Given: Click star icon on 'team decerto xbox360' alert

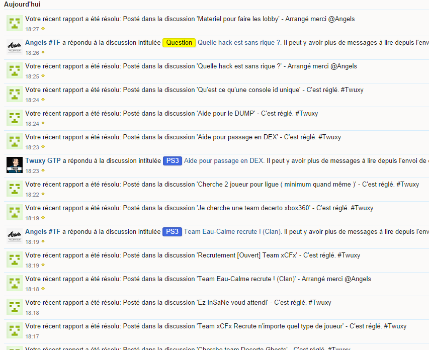Looking at the screenshot, I should (43, 218).
